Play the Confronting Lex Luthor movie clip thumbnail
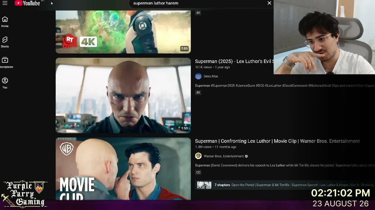375x210 pixels. click(x=123, y=169)
